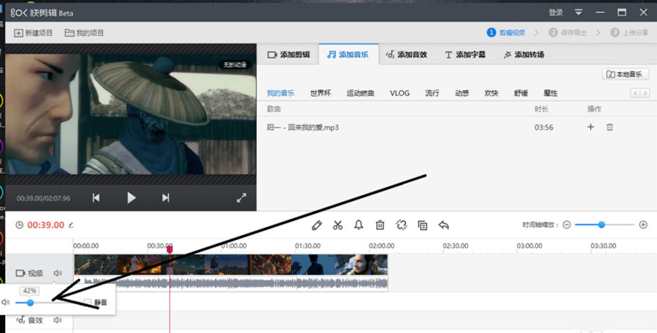This screenshot has width=657, height=333.
Task: Select the 欢快 music category
Action: click(491, 93)
